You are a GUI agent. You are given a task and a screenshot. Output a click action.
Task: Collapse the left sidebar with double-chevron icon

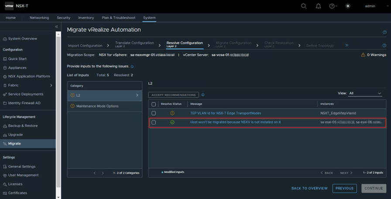tap(56, 27)
